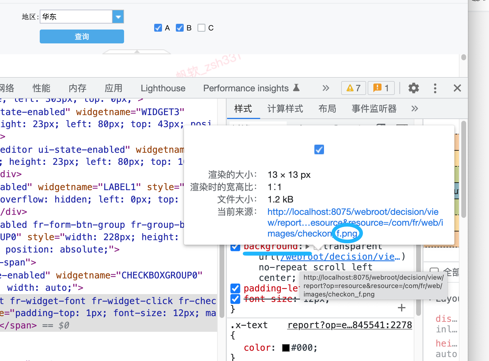The height and width of the screenshot is (361, 489).
Task: Click the 查询 query button
Action: click(x=82, y=36)
